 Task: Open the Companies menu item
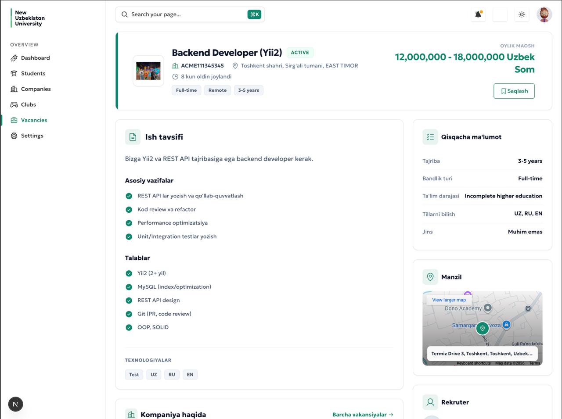pos(36,89)
